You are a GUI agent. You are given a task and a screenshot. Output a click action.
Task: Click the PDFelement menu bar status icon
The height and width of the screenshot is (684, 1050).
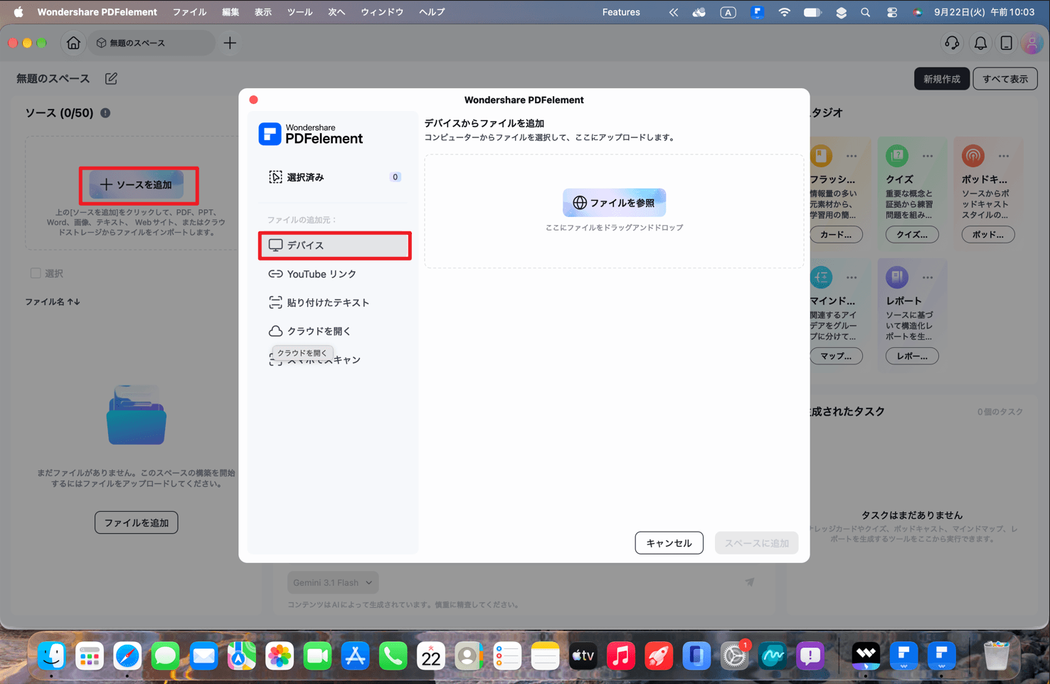tap(757, 12)
